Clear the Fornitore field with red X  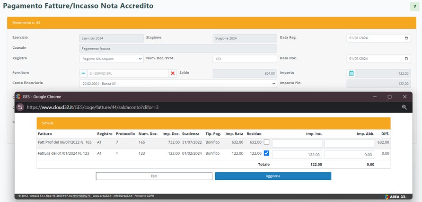[x=173, y=73]
